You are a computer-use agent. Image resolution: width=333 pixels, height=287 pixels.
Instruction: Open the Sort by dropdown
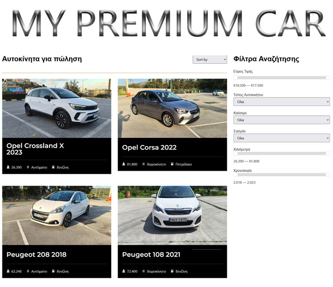point(210,59)
